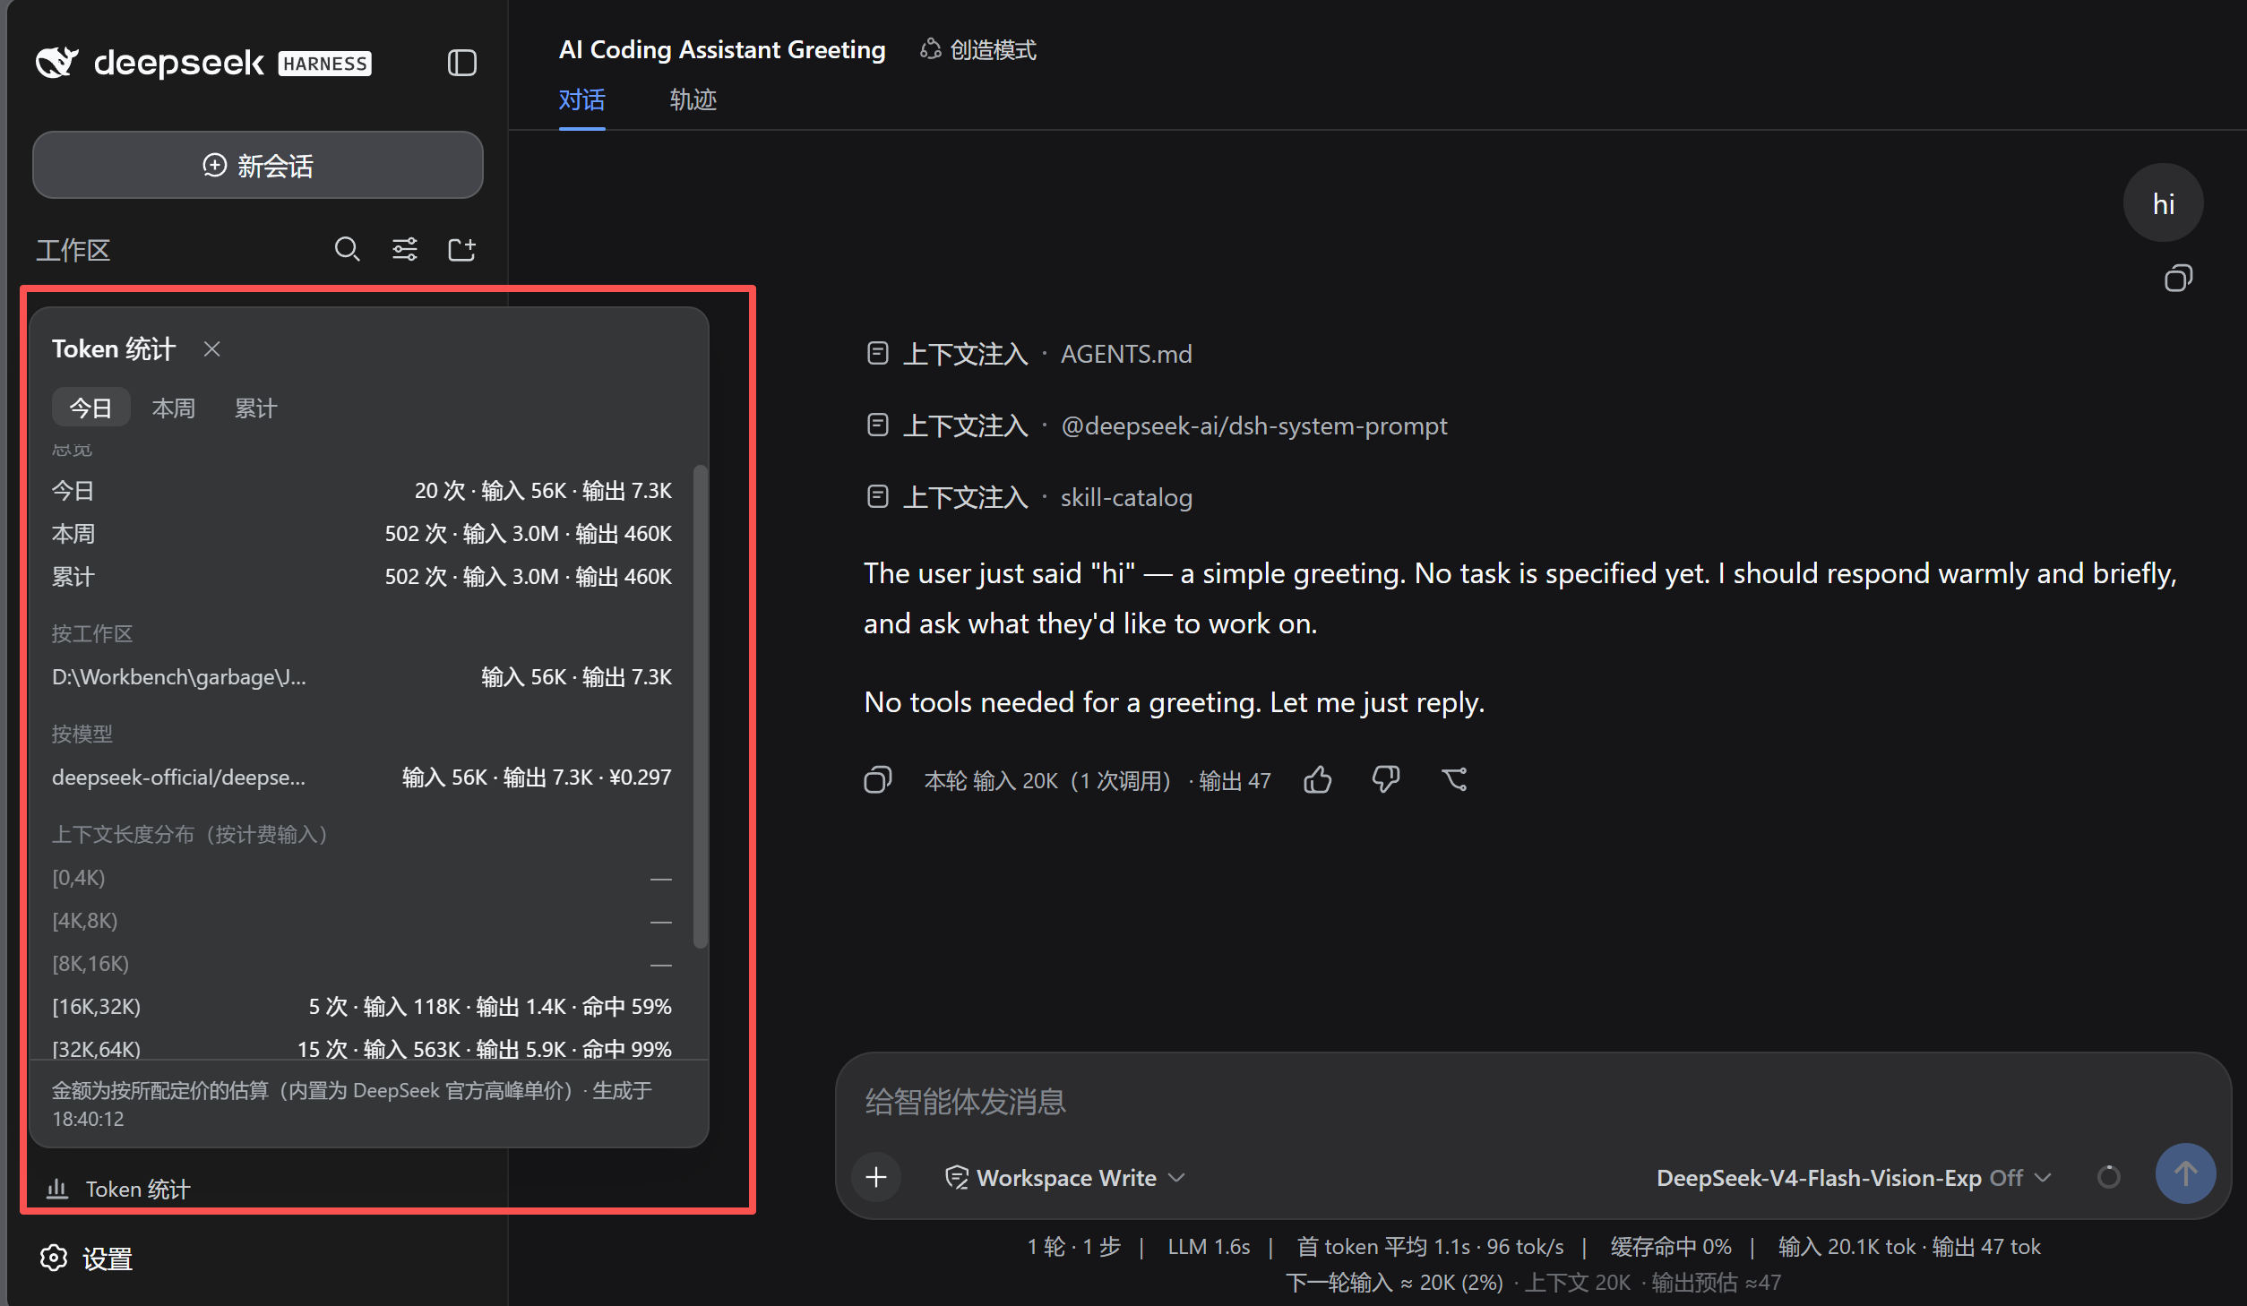Thumbs up the response

tap(1317, 780)
